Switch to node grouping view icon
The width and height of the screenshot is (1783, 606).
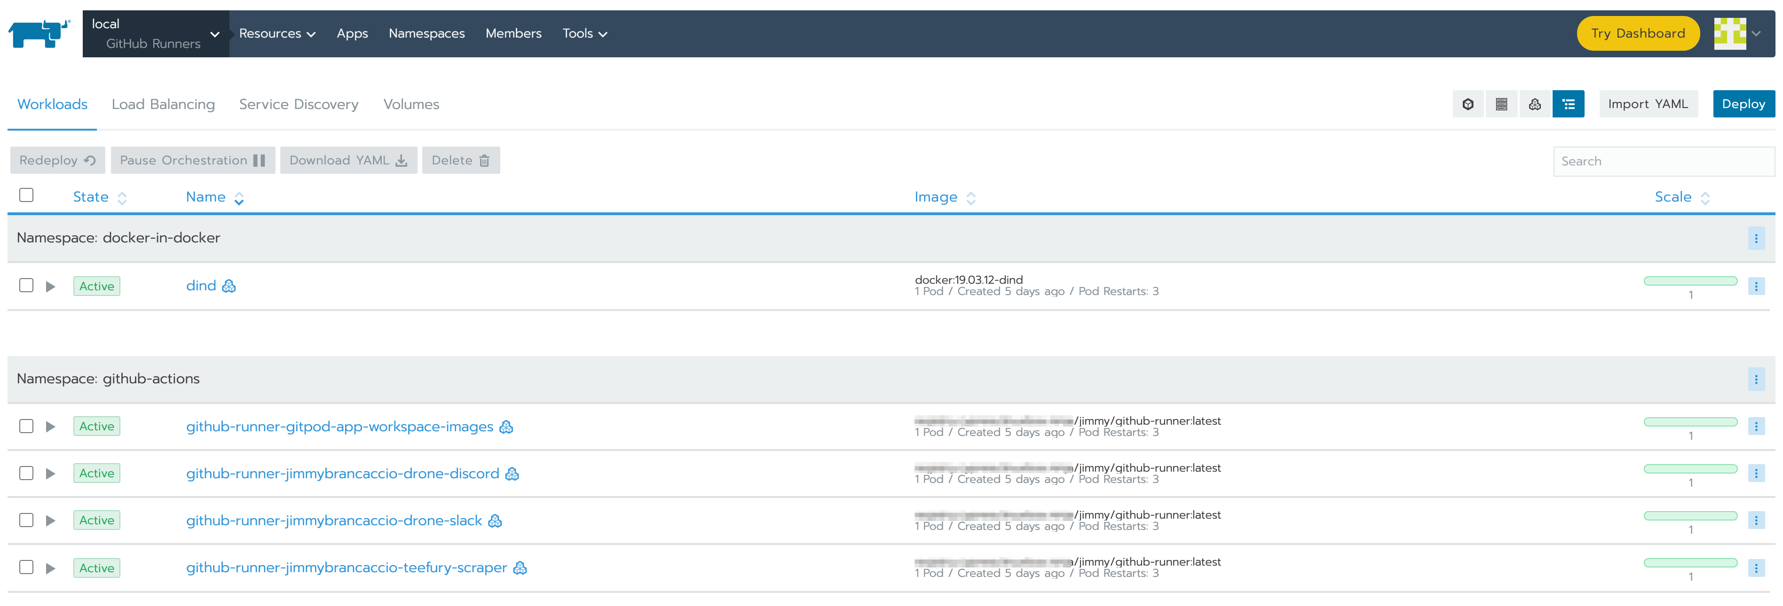[1501, 104]
